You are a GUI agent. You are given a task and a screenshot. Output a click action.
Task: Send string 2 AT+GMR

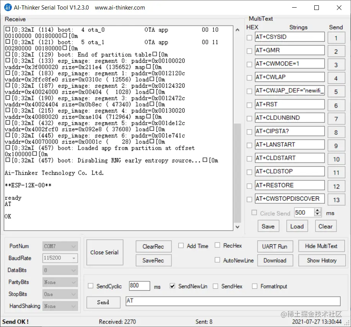point(336,51)
